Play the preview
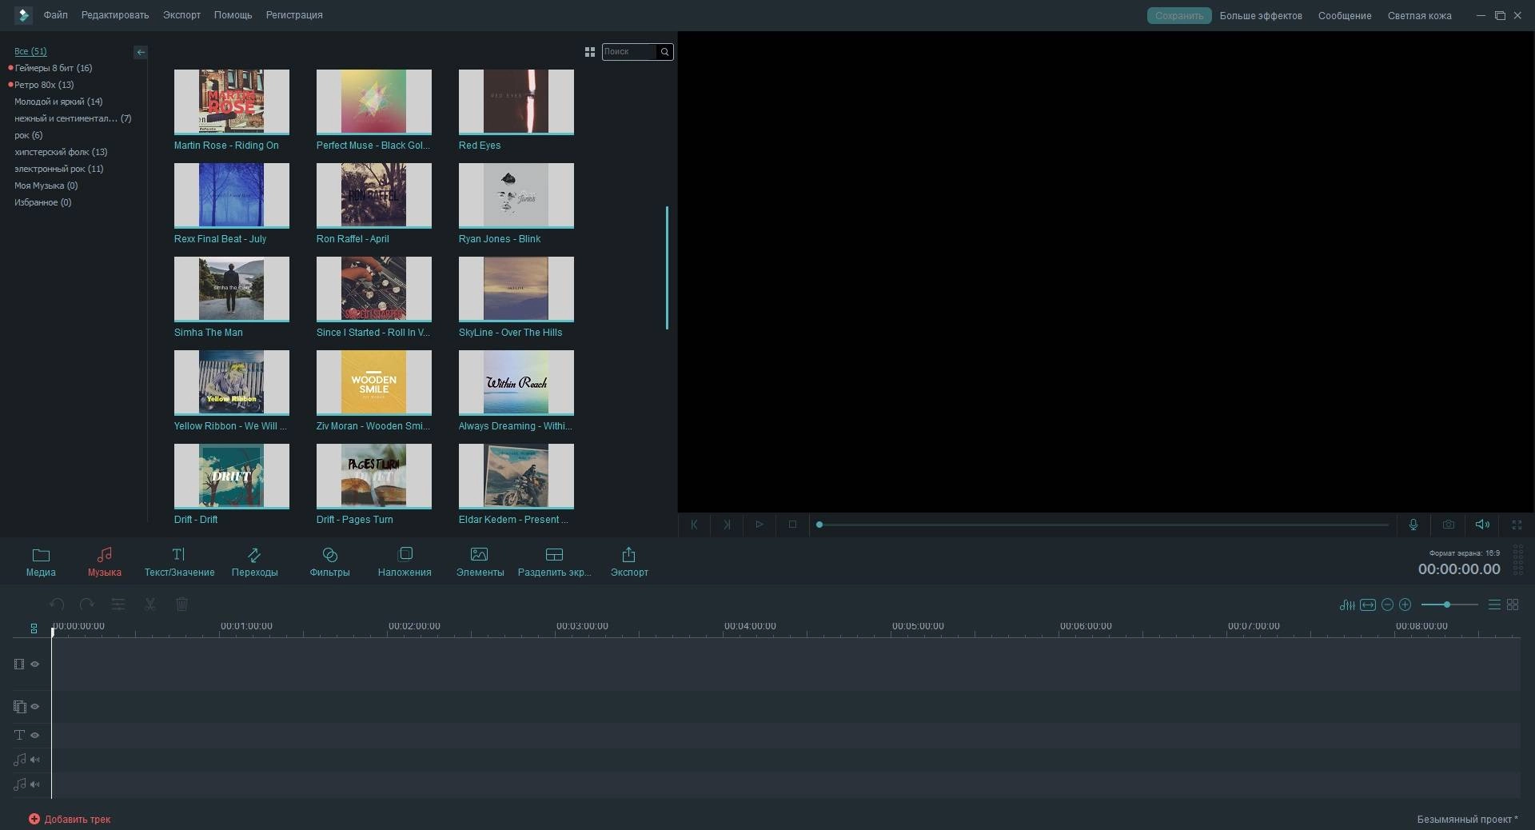The image size is (1535, 830). 760,525
